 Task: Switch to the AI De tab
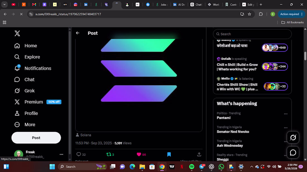[x=179, y=4]
